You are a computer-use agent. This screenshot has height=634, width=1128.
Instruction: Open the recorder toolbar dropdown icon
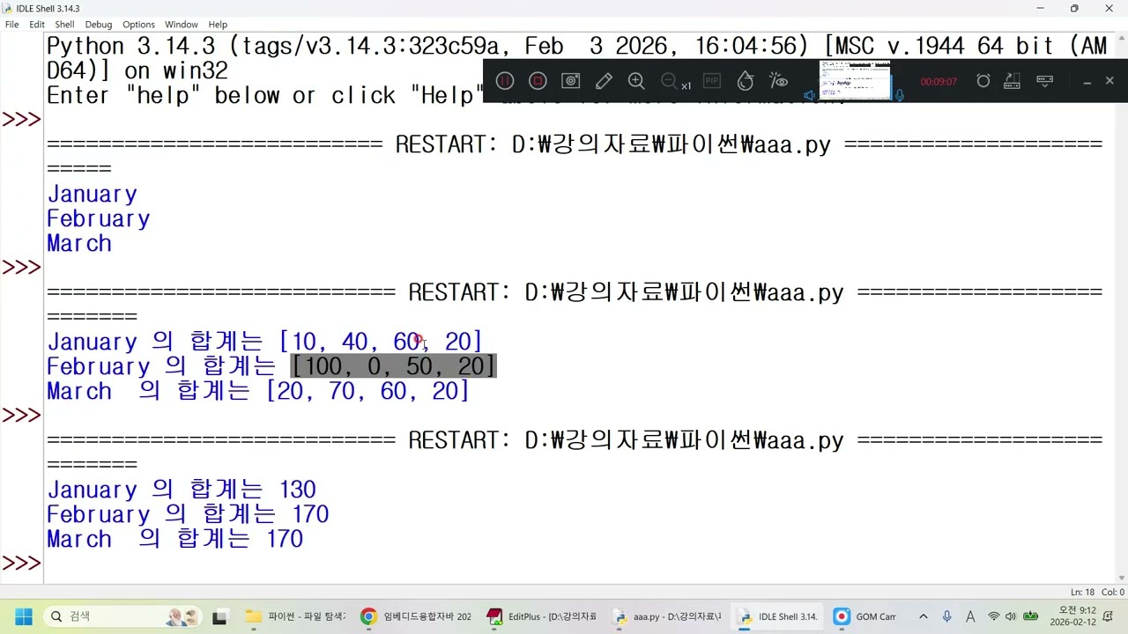(x=1045, y=81)
